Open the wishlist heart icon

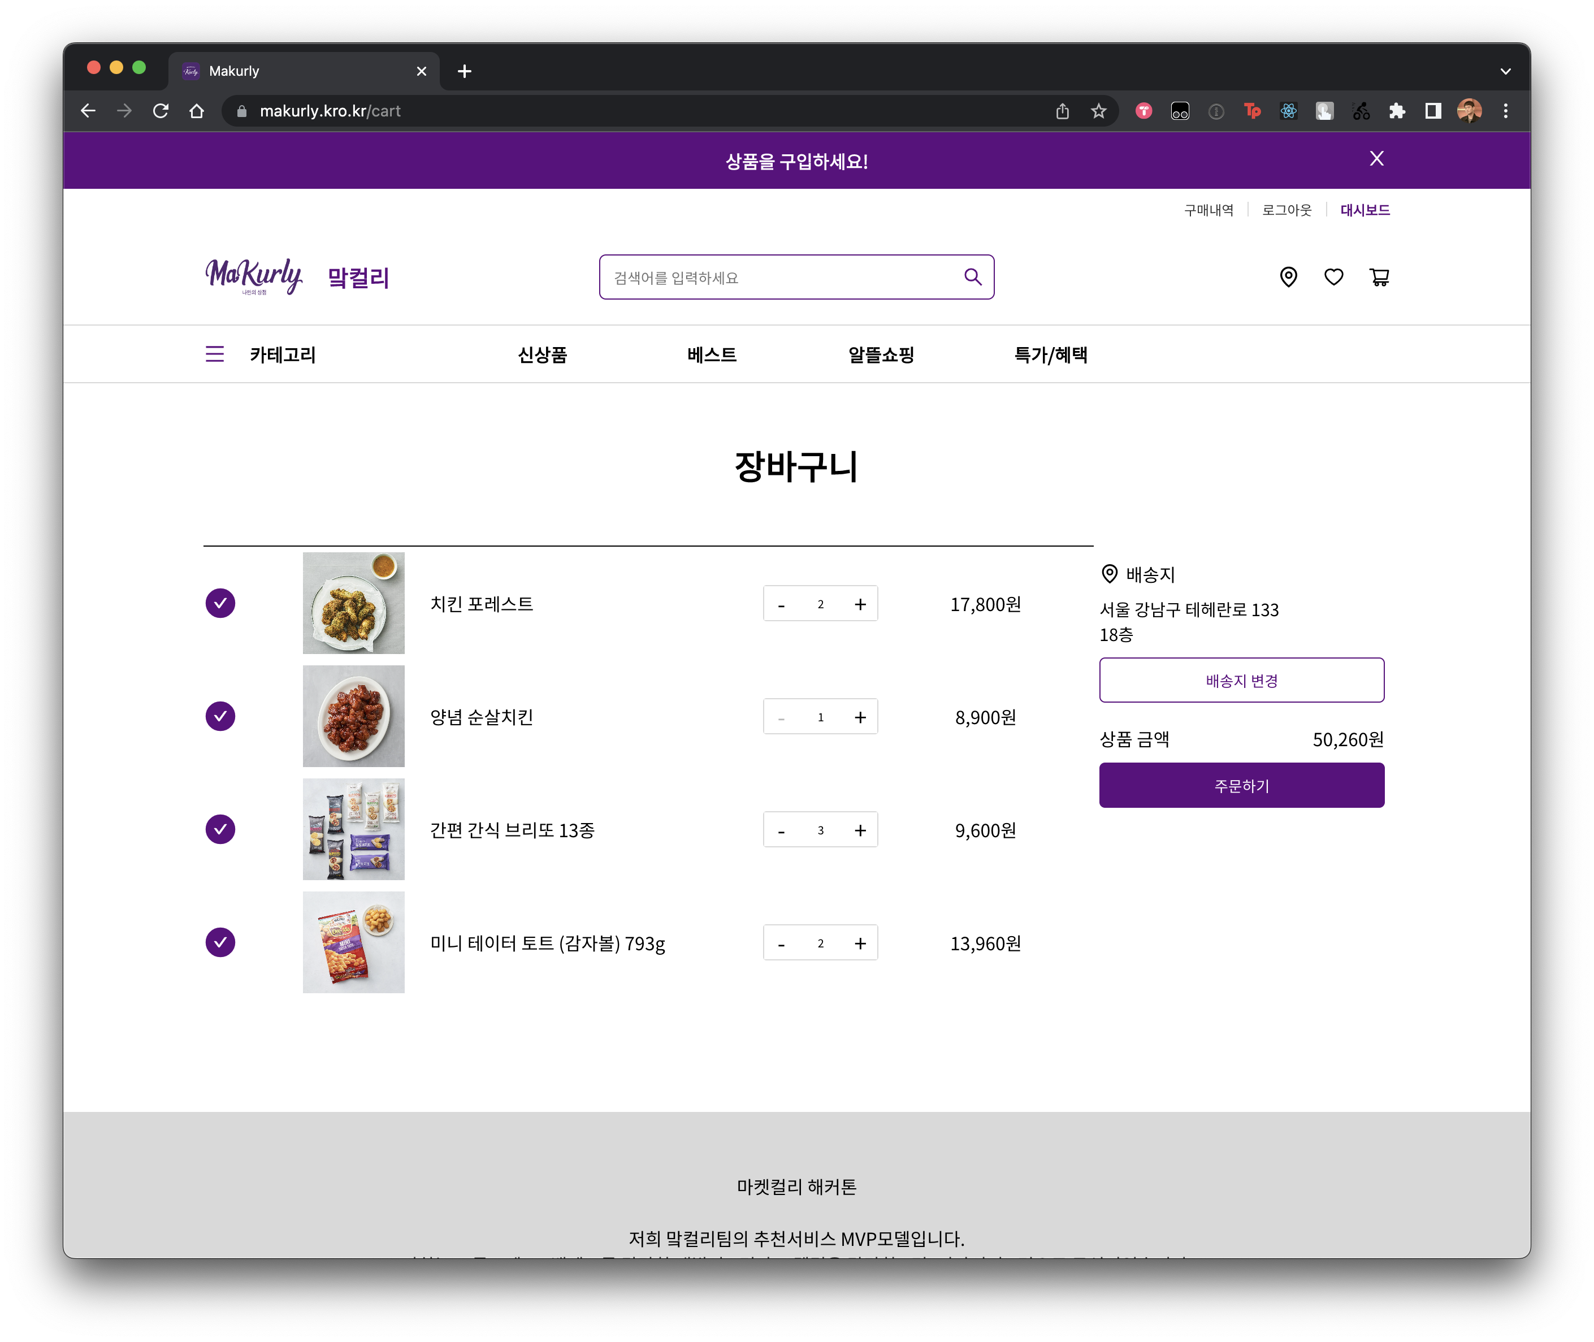[x=1333, y=277]
